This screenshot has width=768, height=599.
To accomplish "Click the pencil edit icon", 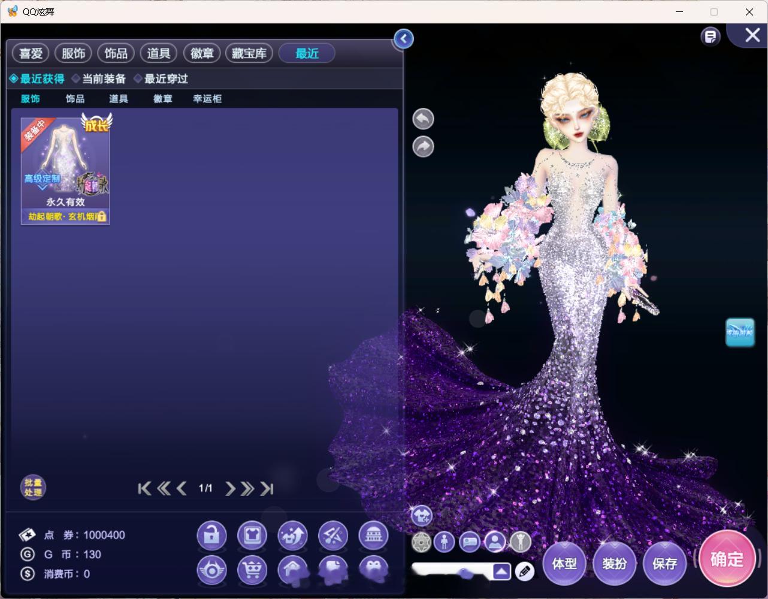I will click(524, 571).
